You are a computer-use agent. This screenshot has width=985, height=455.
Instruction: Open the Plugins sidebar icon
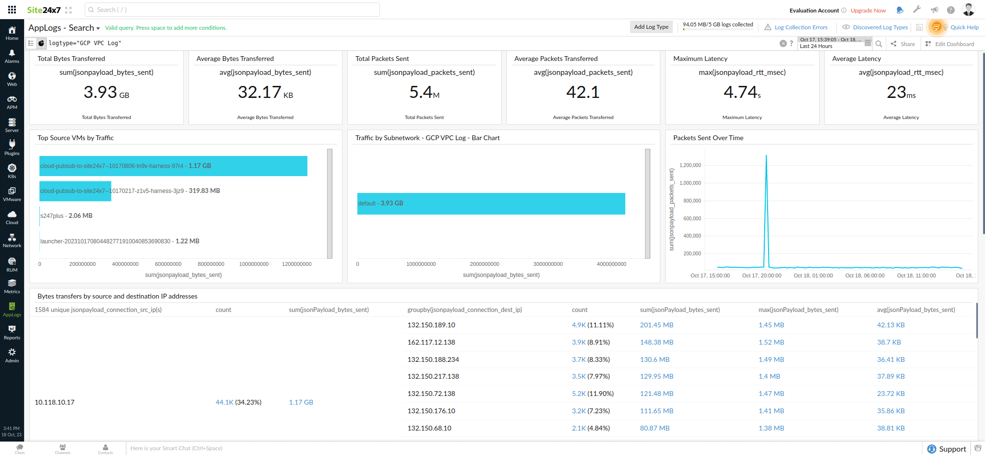12,147
